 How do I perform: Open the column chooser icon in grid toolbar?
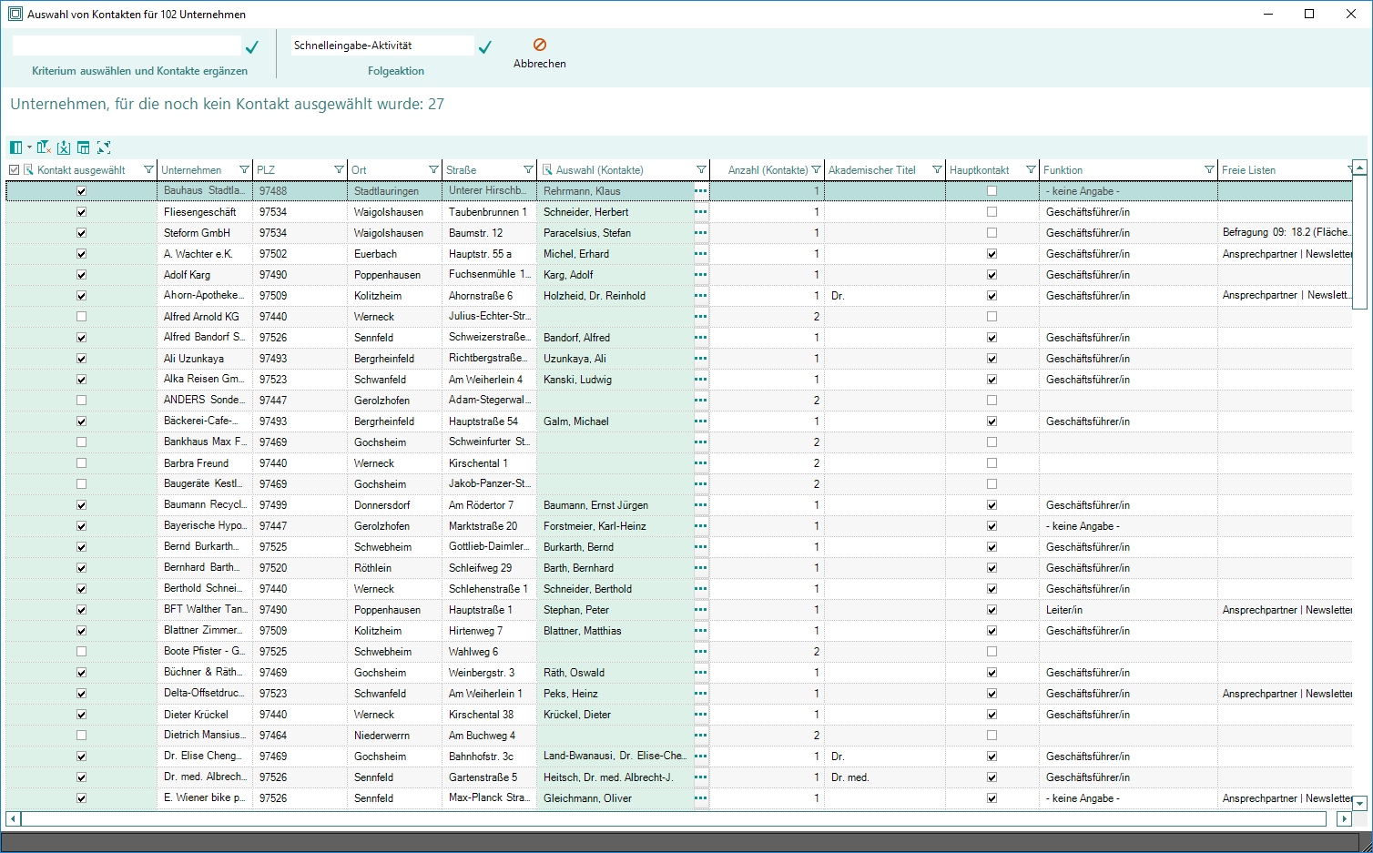point(15,147)
